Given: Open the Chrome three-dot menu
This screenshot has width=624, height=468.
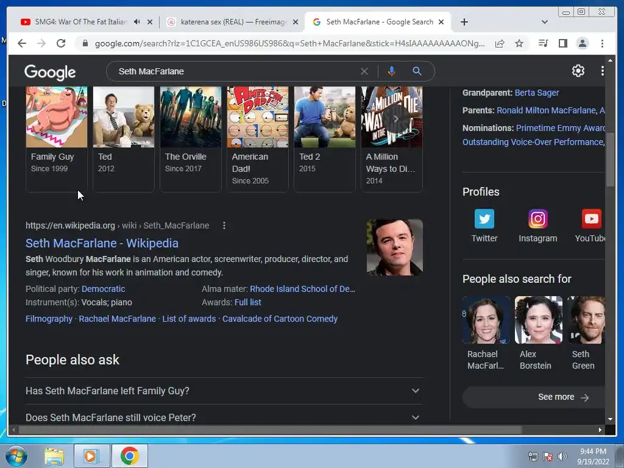Looking at the screenshot, I should [602, 43].
